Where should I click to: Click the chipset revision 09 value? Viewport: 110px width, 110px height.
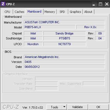point(100,33)
